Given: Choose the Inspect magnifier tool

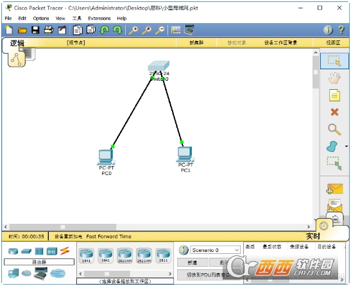Looking at the screenshot, I should pos(334,130).
